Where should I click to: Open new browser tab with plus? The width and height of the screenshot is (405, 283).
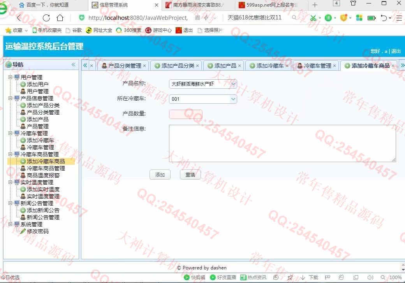pos(315,5)
